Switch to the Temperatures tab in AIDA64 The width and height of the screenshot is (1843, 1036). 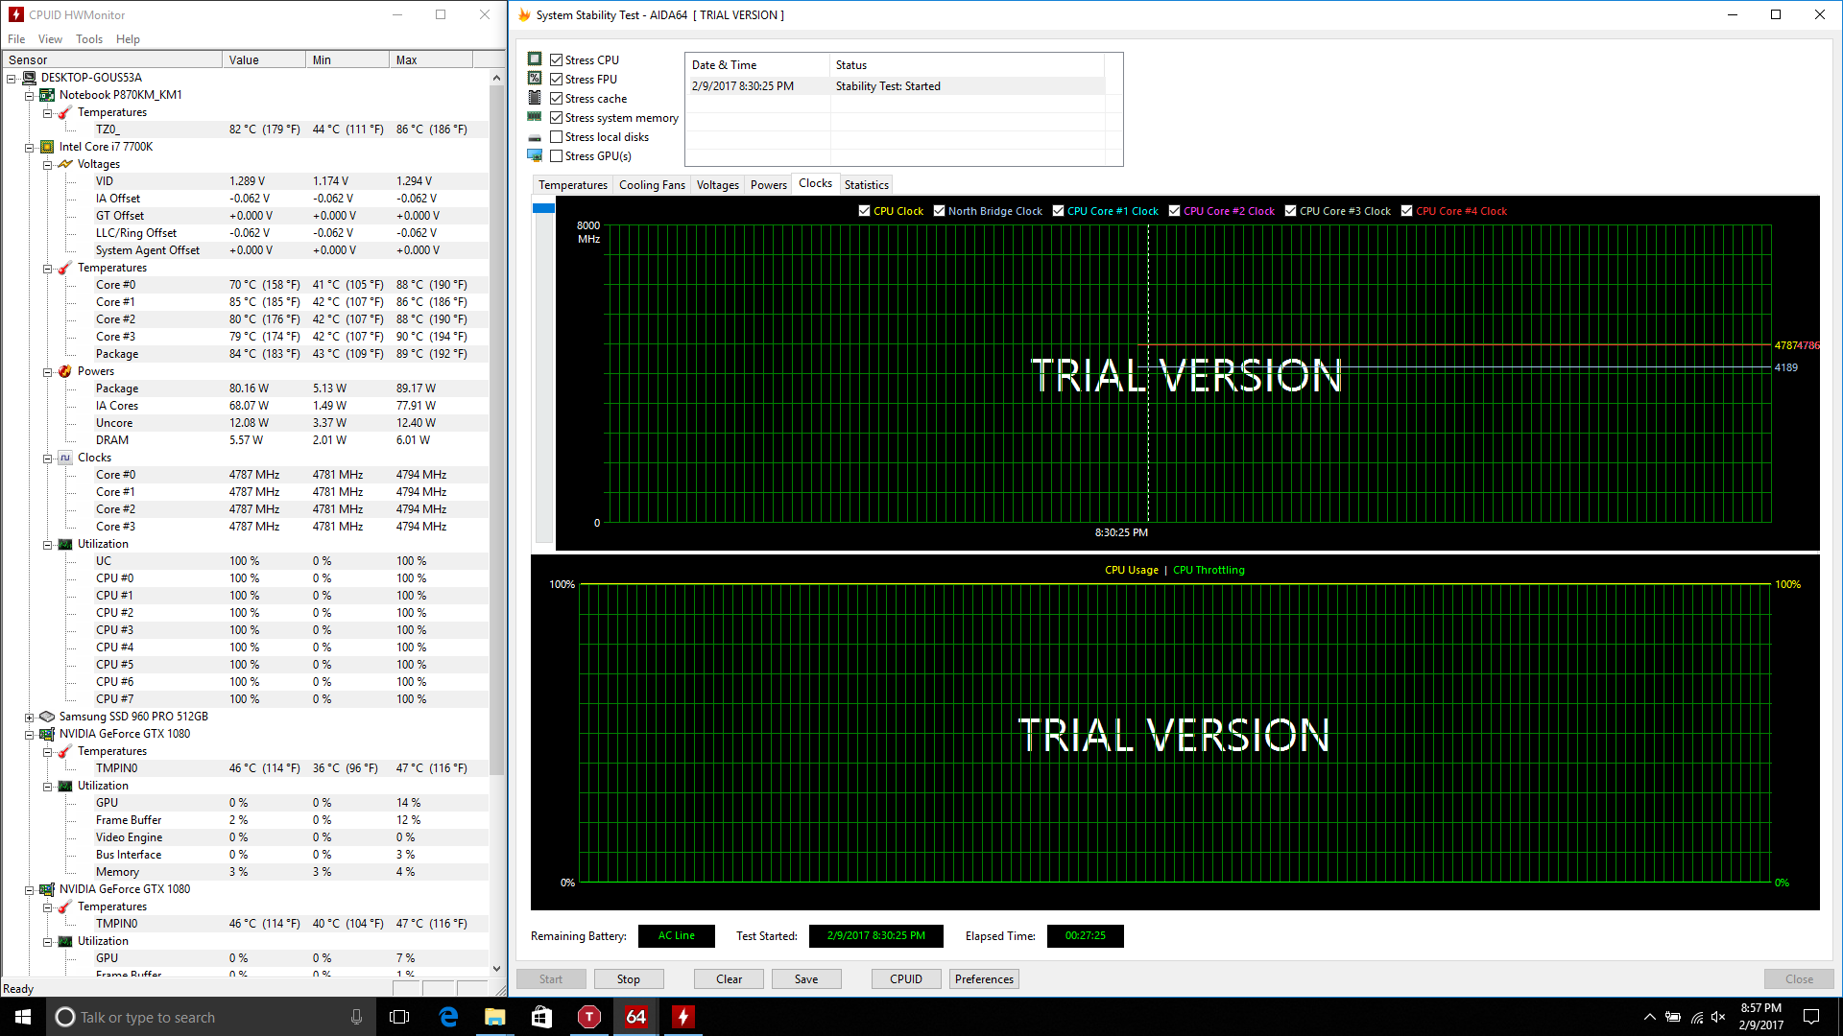[x=573, y=185]
